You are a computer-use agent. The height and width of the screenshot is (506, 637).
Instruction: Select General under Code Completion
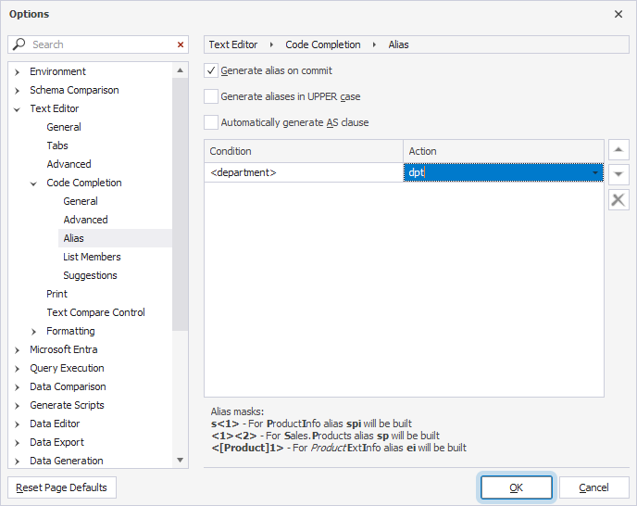click(81, 201)
